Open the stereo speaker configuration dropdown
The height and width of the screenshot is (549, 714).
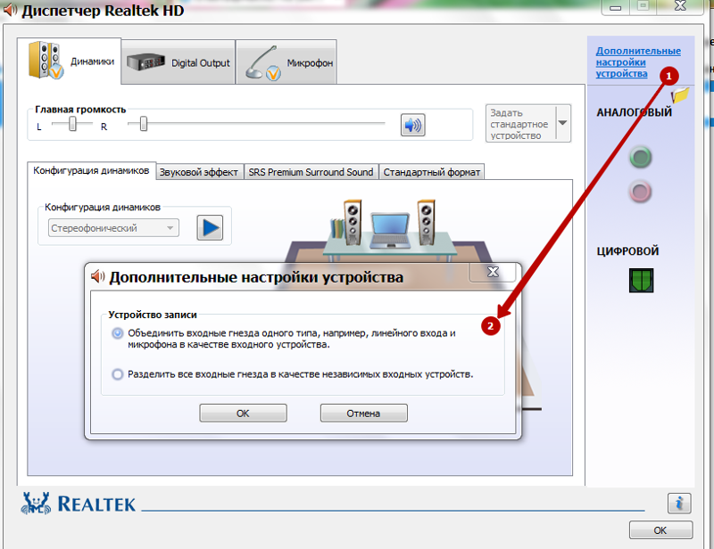(x=114, y=228)
